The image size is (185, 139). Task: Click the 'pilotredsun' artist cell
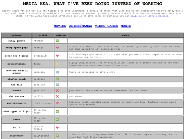coord(43,136)
